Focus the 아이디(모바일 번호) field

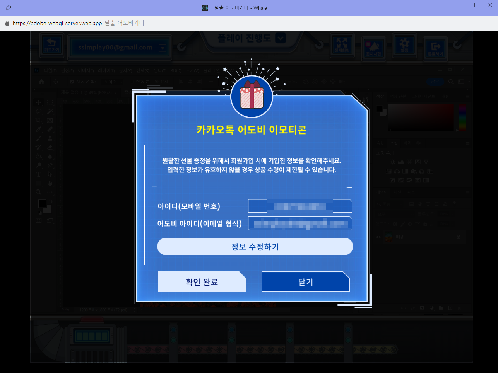300,206
